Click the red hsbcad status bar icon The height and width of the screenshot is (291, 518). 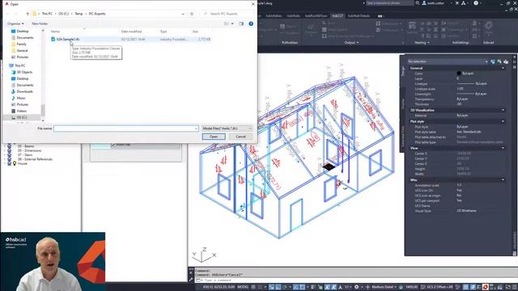click(486, 287)
